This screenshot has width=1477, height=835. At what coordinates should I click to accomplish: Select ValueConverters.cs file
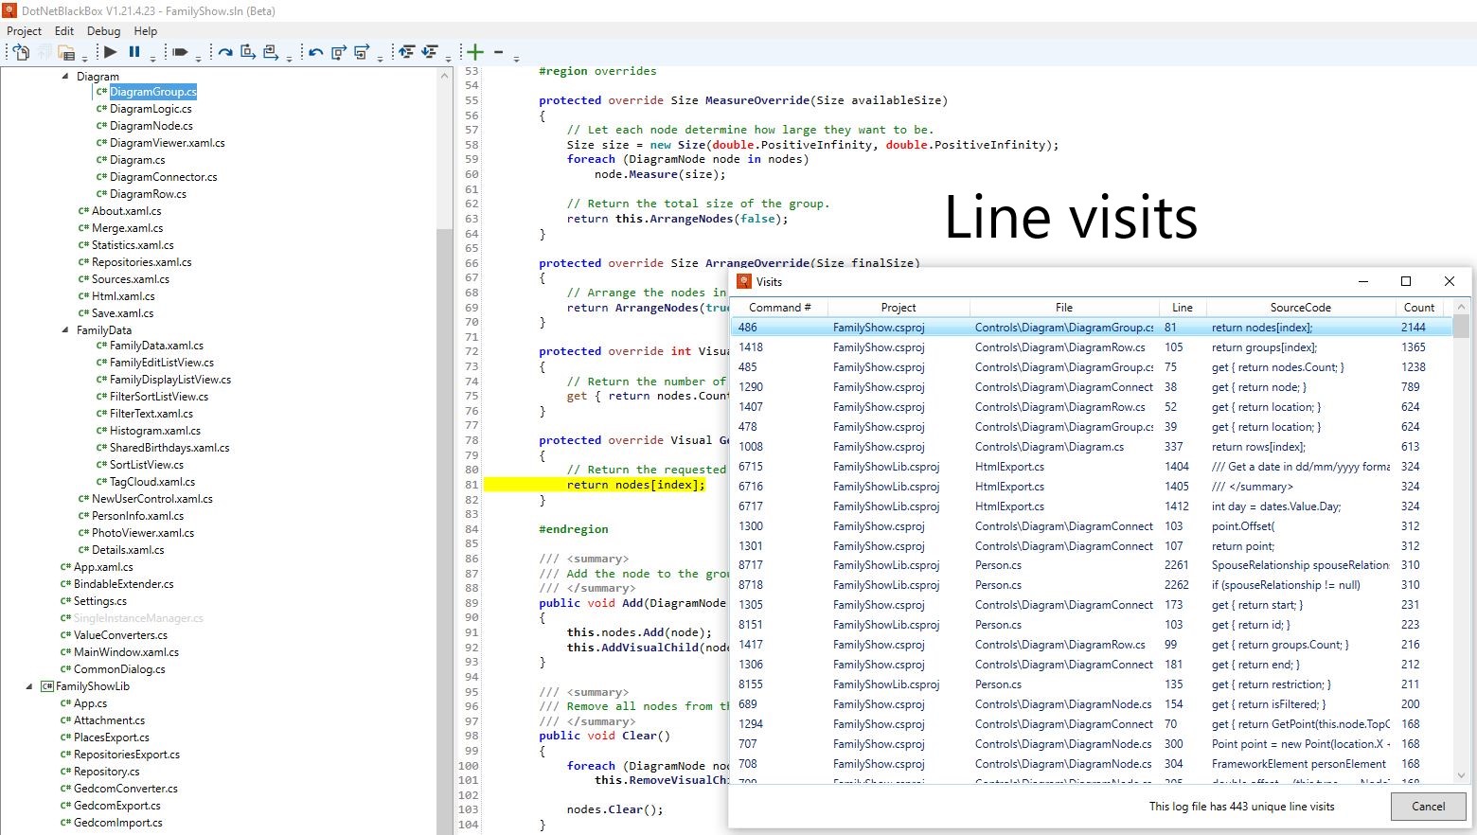(x=120, y=635)
